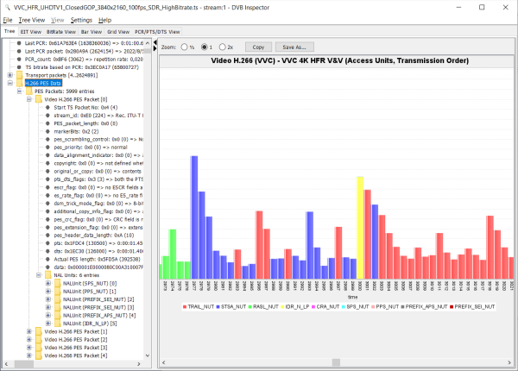Click folder icon of NALUnit (IDR_N_LP) [5]

click(57, 323)
